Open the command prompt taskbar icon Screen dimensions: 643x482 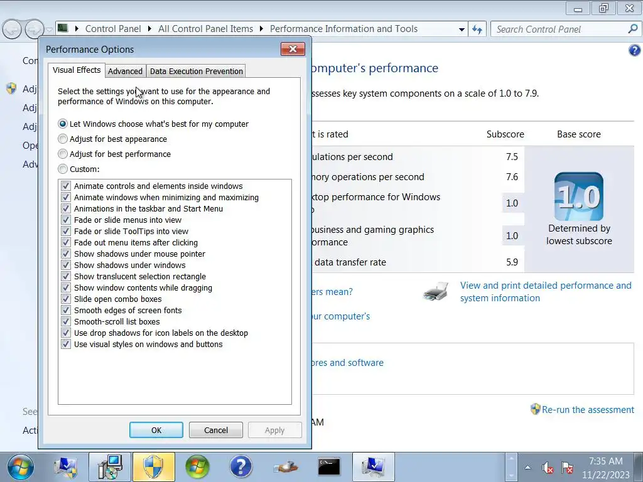click(329, 467)
